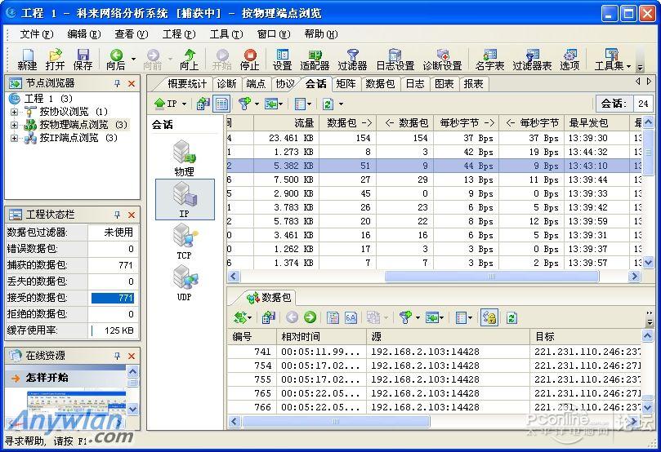Select session row with 7.500 KB traffic
Viewport: 661px width, 452px height.
(434, 179)
